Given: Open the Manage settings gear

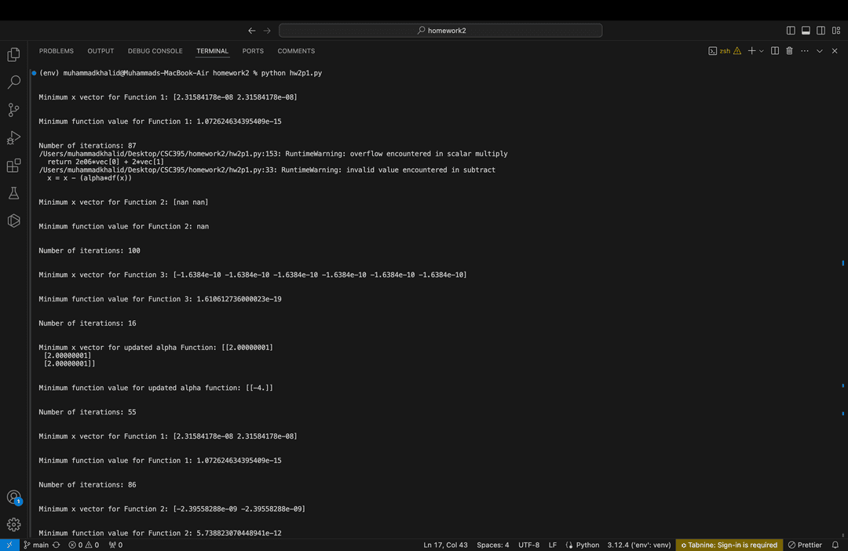Looking at the screenshot, I should point(13,524).
